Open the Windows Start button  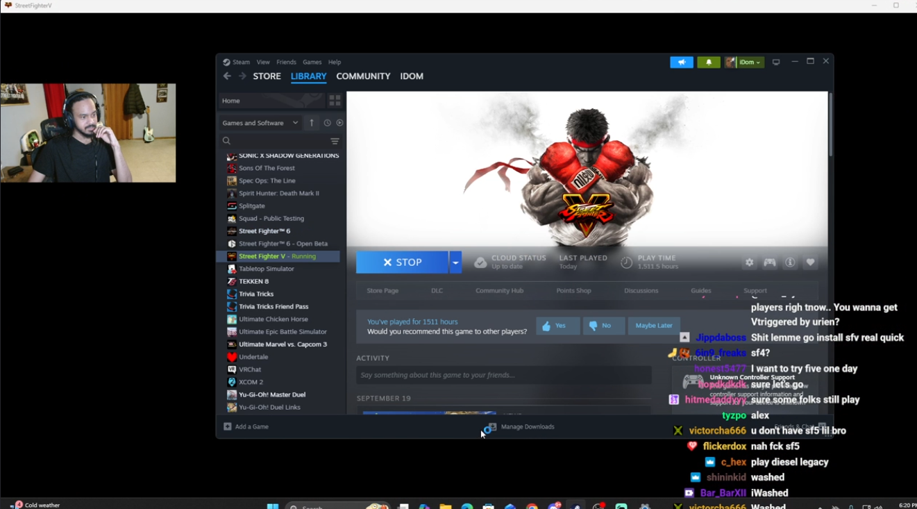pos(273,506)
